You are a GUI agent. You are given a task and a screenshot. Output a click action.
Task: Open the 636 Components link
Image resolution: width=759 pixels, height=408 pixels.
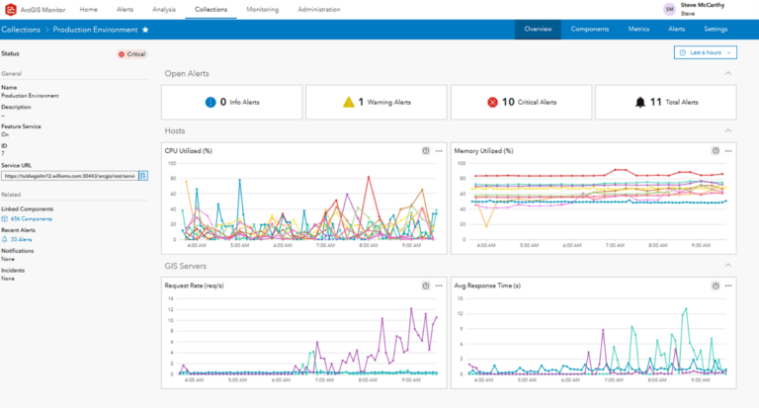point(31,218)
